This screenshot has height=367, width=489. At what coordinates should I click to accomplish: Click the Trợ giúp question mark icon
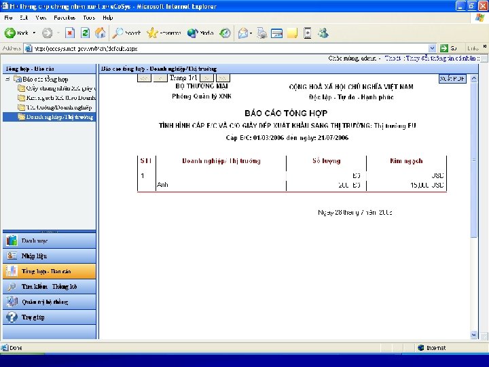pos(12,317)
